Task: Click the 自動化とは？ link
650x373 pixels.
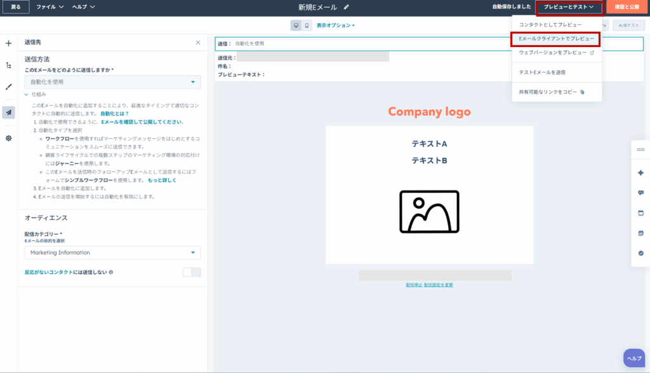Action: click(114, 113)
